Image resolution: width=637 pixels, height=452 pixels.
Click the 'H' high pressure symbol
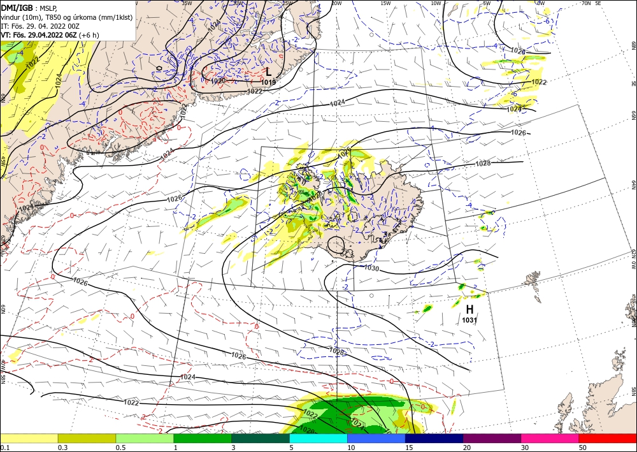469,309
